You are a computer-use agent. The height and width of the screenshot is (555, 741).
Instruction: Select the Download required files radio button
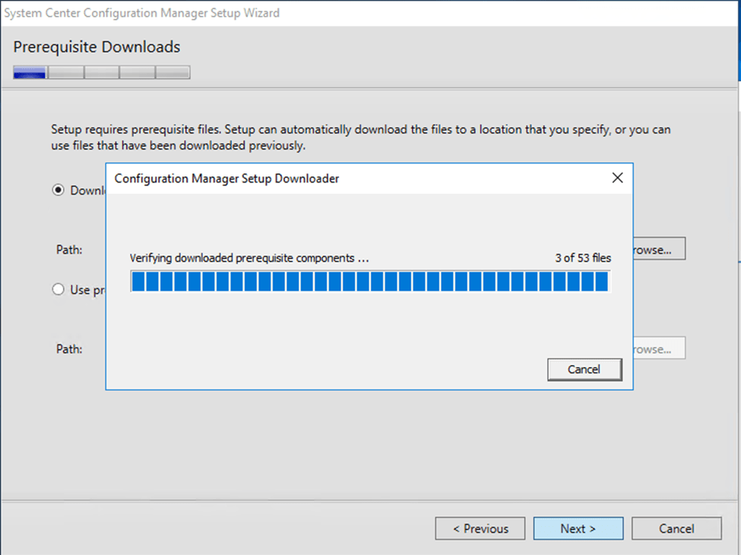tap(58, 190)
